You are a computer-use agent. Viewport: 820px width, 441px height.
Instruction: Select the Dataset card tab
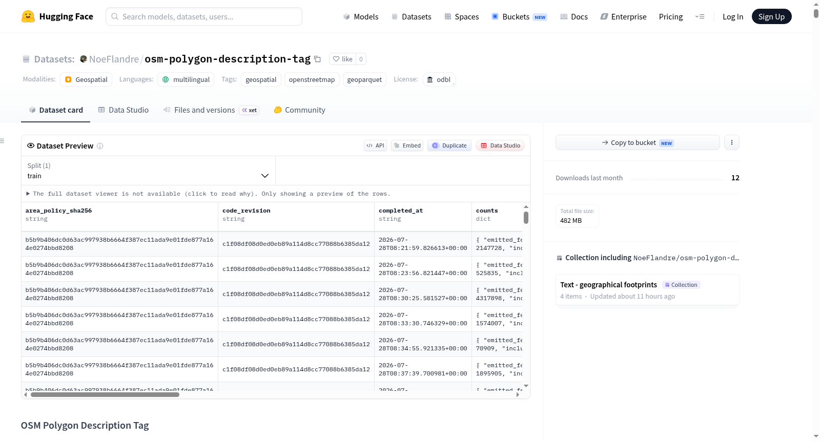point(56,110)
